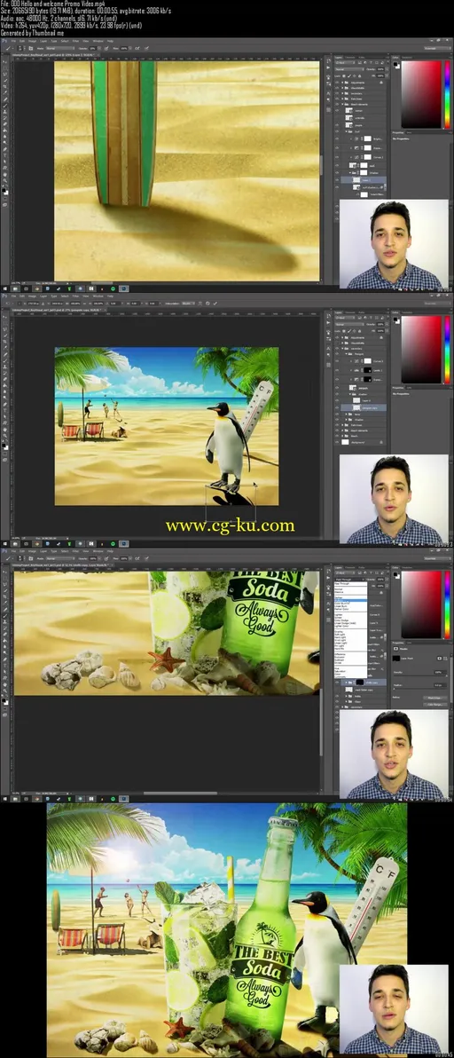This screenshot has height=1058, width=454.
Task: Click hue strip in penguin frame Color panel
Action: (x=447, y=350)
